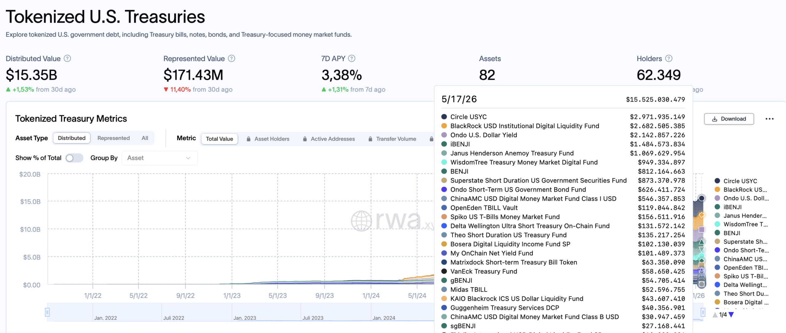Click Janus Henderson Anemoy Treasury Fund row
This screenshot has width=786, height=333.
[x=563, y=153]
